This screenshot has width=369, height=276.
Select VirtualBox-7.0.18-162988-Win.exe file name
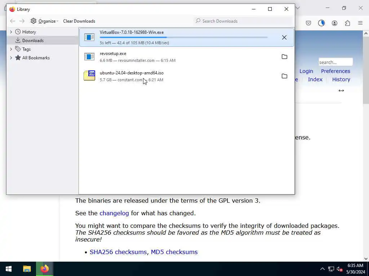click(132, 32)
